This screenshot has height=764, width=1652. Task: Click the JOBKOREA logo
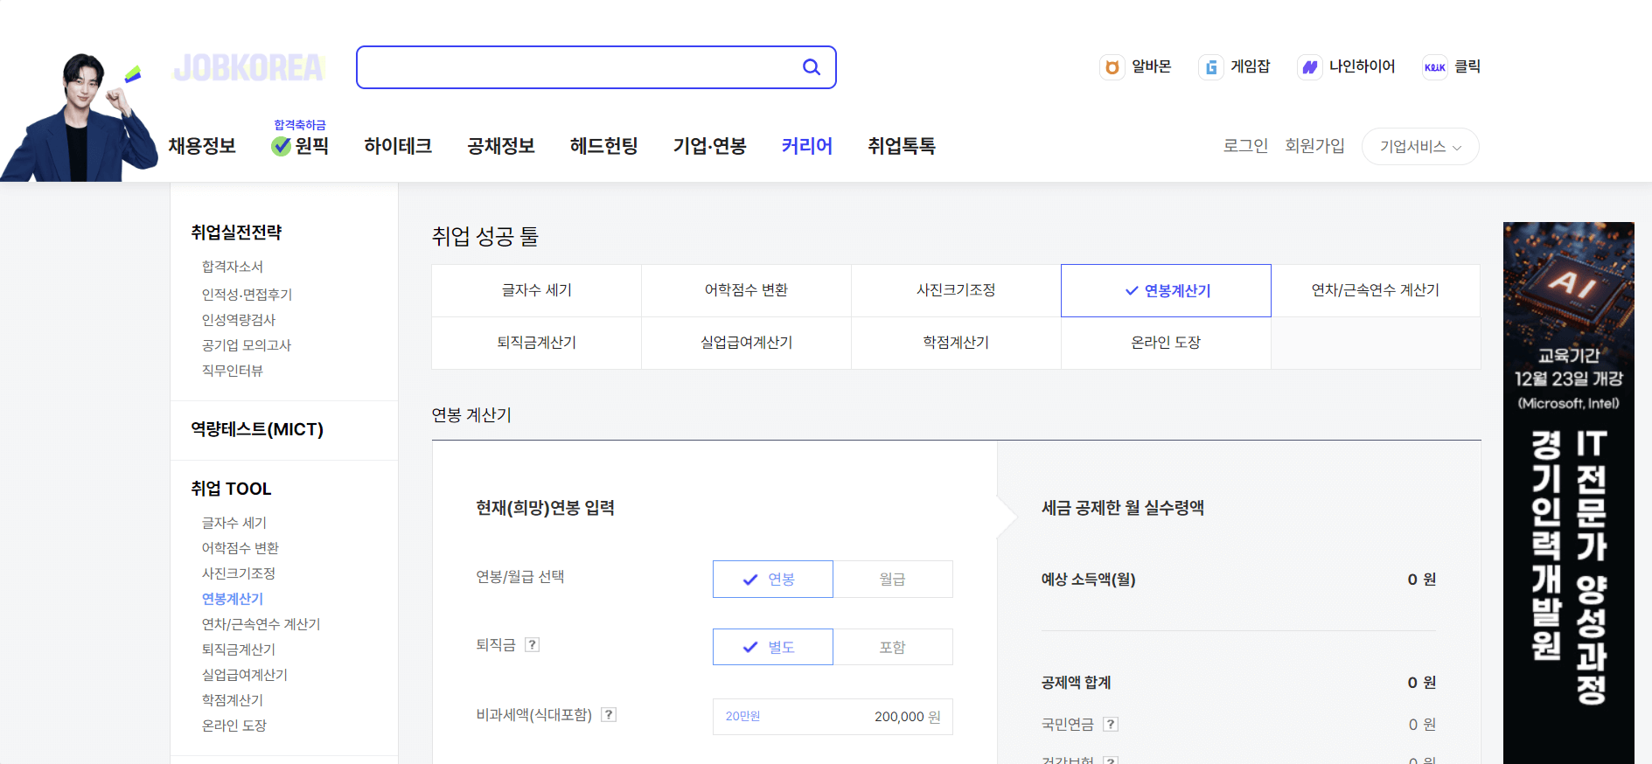coord(249,67)
